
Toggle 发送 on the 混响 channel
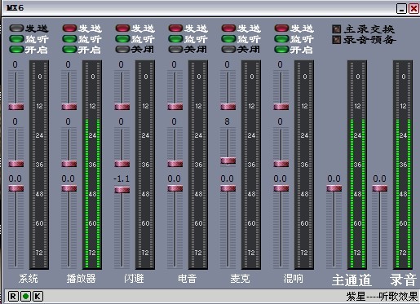[281, 28]
